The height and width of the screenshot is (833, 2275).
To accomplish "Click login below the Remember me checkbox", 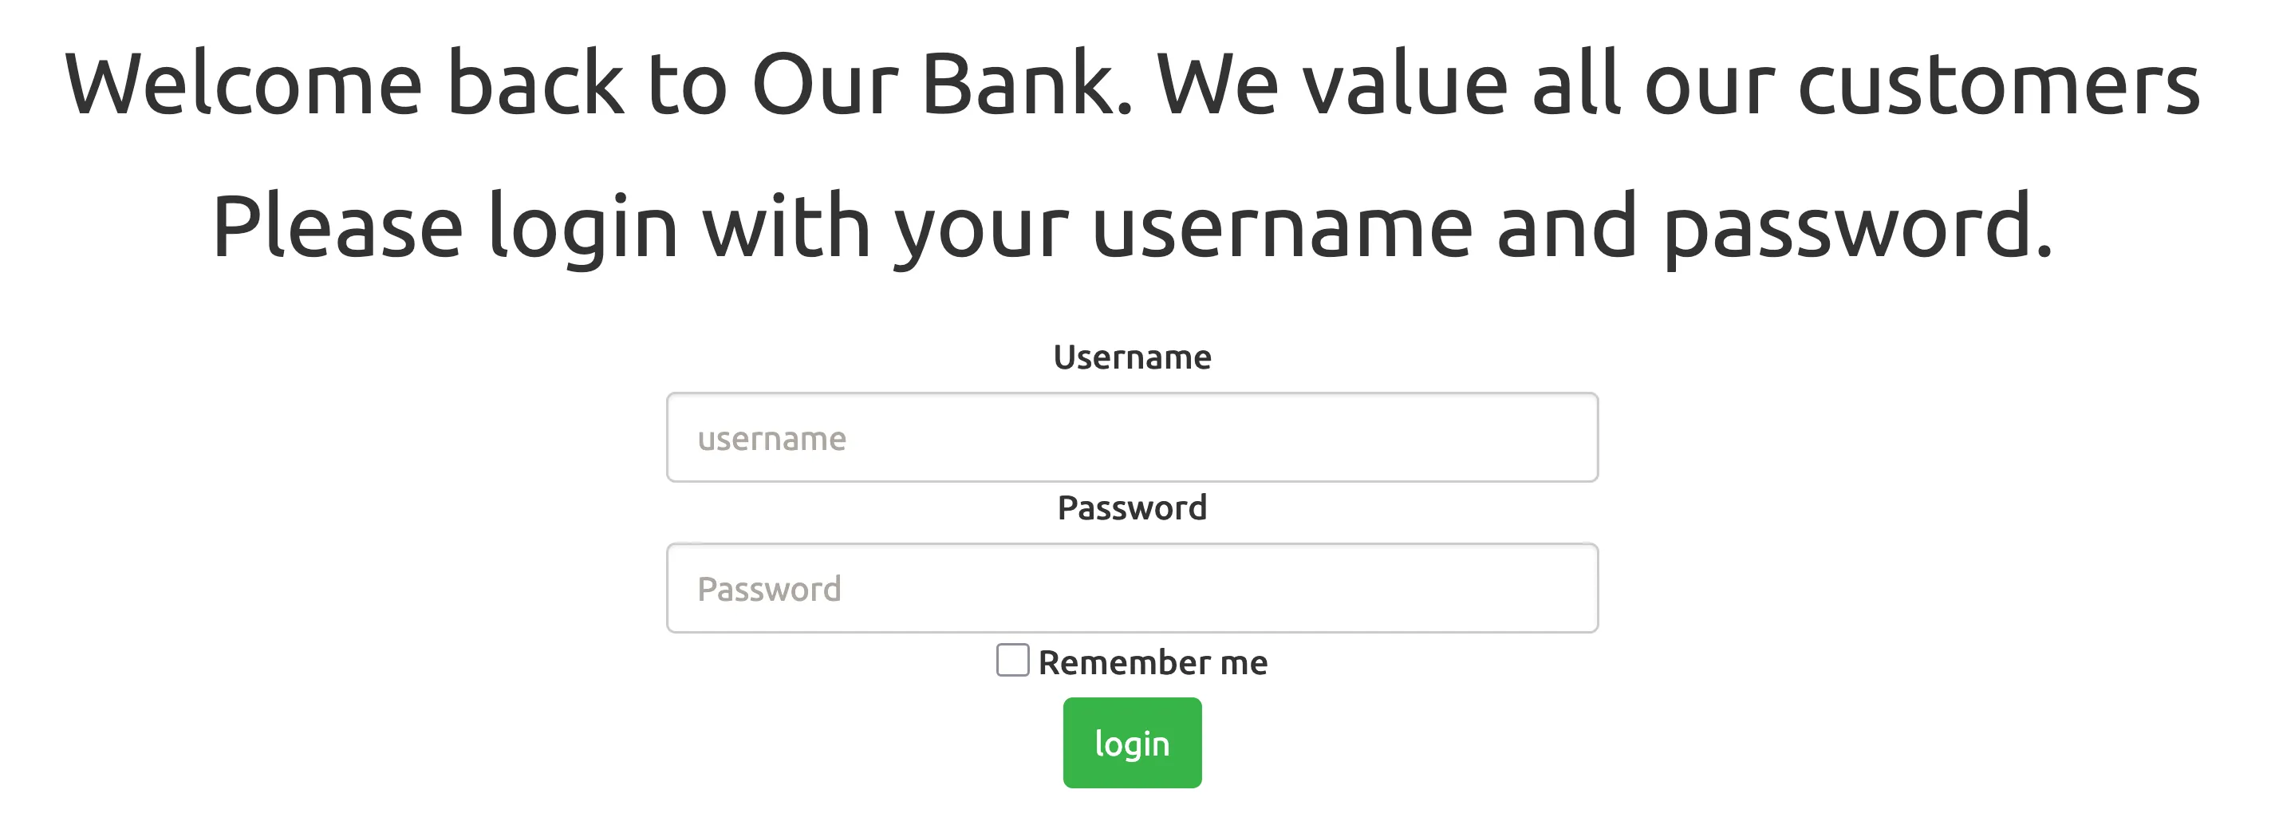I will [1131, 741].
